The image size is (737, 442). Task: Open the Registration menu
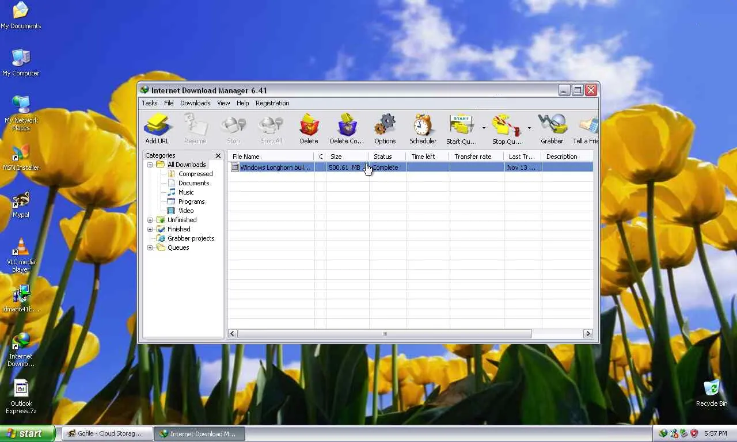click(272, 103)
